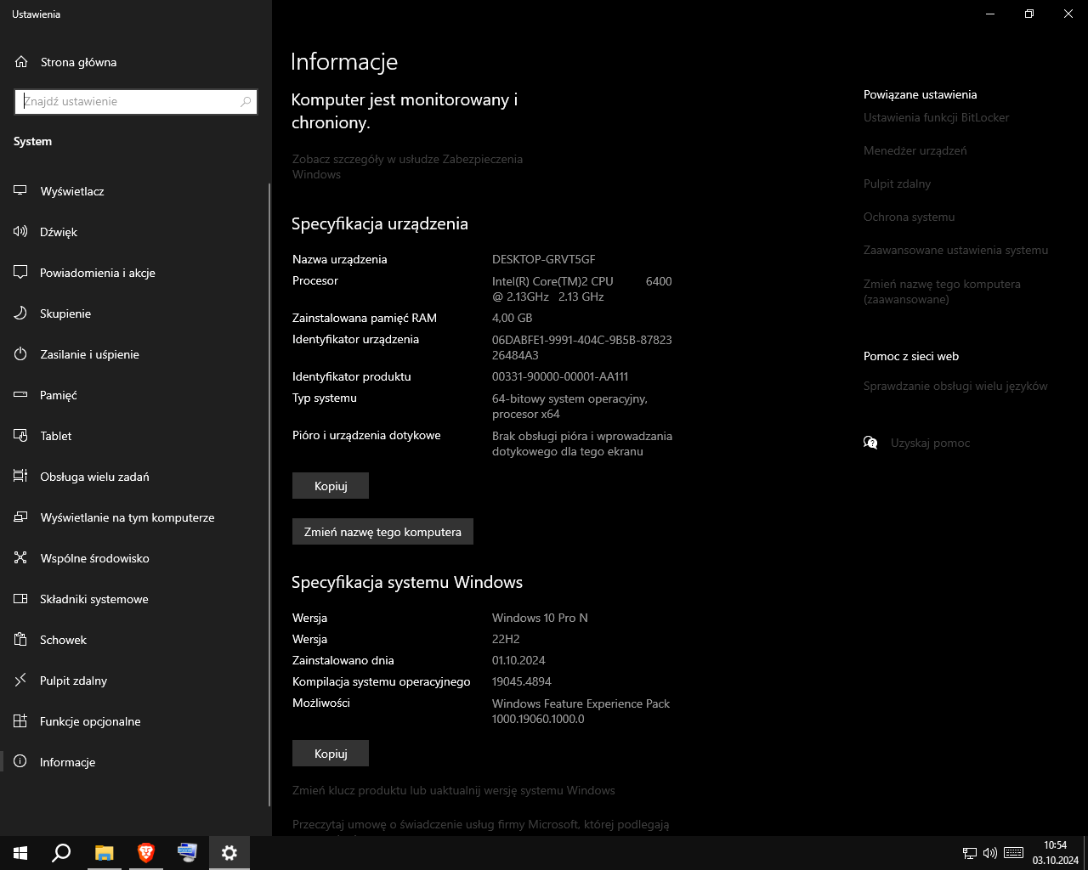1088x870 pixels.
Task: Click version value 22H2
Action: (506, 639)
